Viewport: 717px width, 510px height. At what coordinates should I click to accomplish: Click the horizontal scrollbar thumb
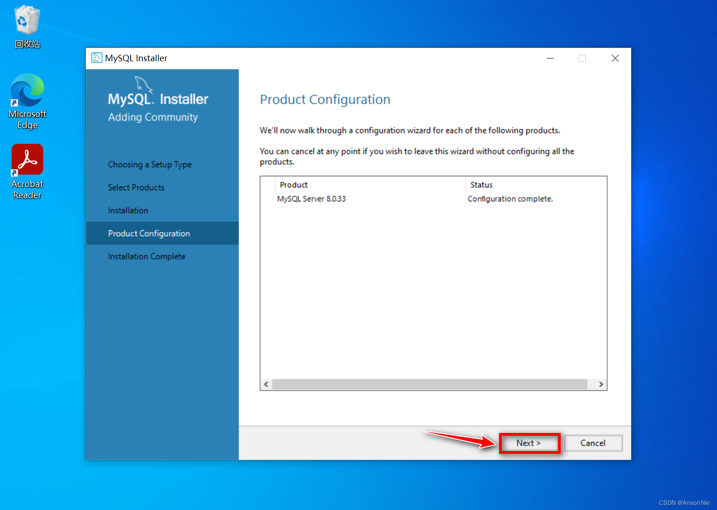click(429, 384)
